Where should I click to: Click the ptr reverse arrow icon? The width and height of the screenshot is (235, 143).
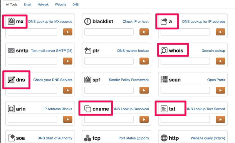coord(88,50)
